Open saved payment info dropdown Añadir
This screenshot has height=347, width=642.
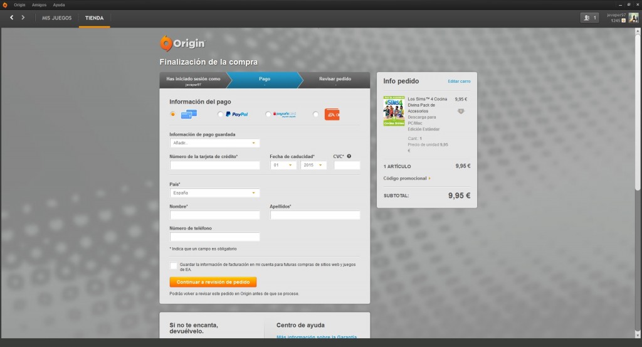tap(214, 143)
